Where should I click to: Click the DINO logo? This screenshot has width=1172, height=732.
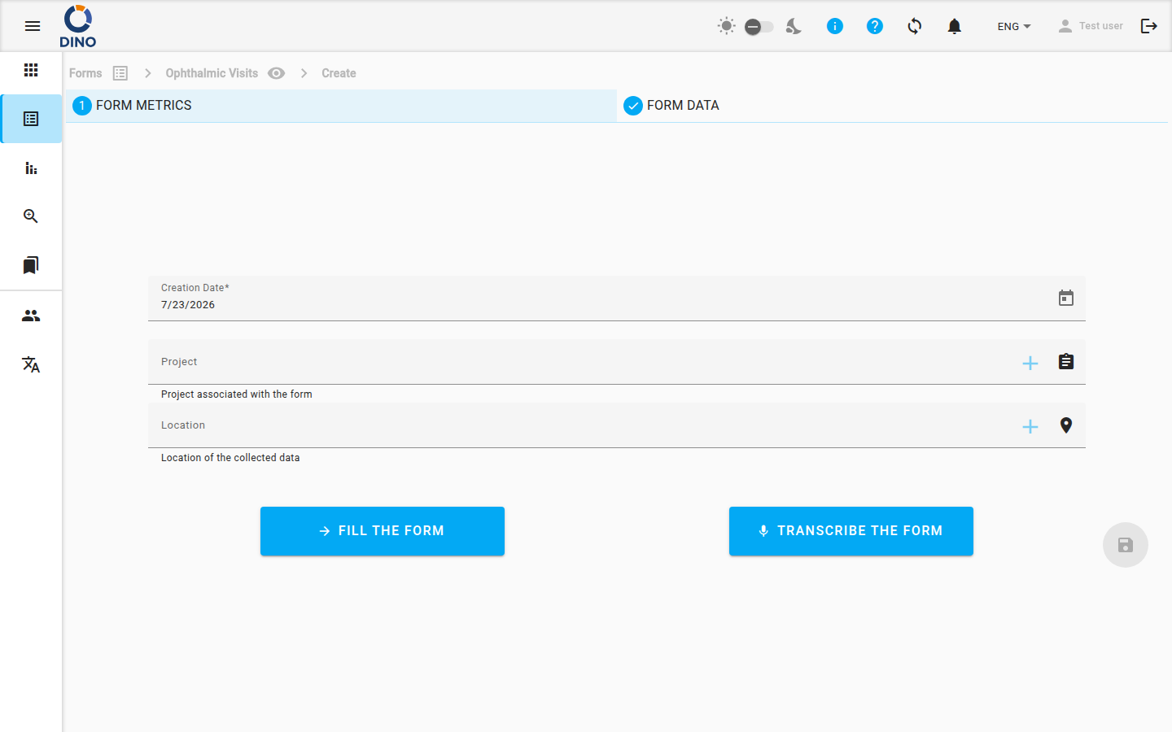pyautogui.click(x=78, y=26)
